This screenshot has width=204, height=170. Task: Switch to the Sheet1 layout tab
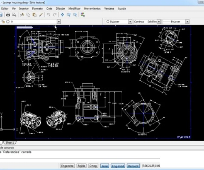coord(9,142)
